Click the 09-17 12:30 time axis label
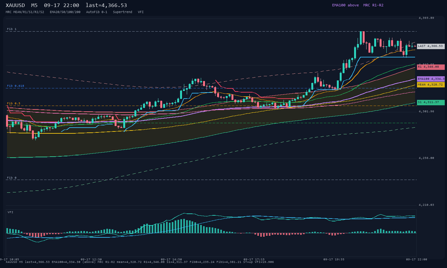 tap(91, 259)
